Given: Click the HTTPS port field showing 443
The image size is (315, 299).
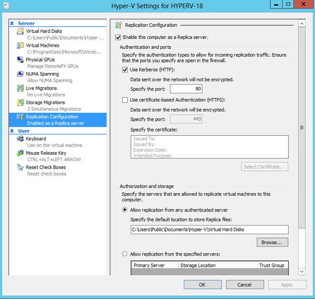Looking at the screenshot, I should 186,119.
